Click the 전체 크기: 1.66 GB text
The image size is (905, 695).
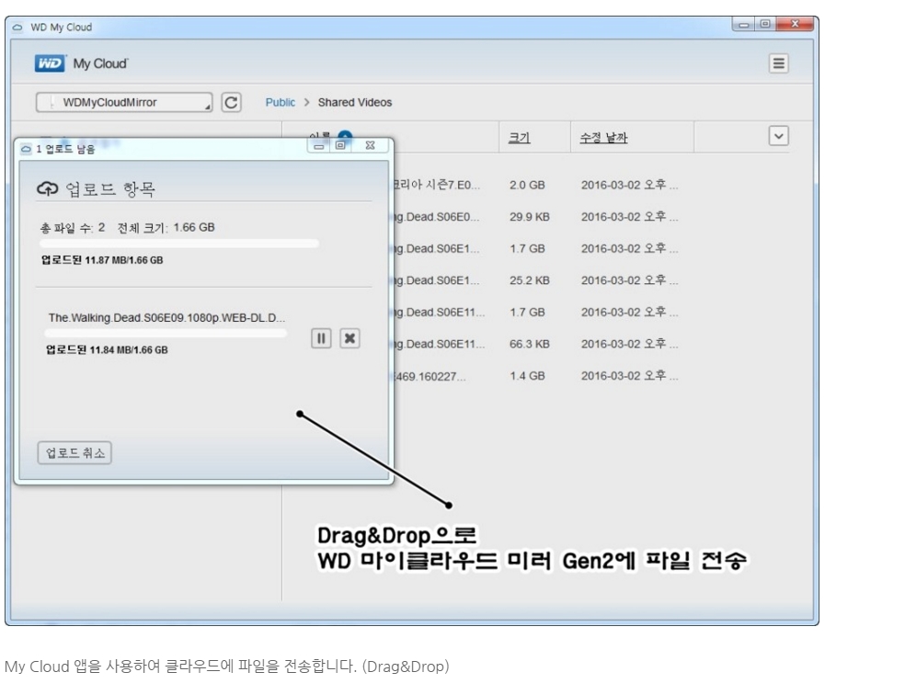(x=166, y=228)
